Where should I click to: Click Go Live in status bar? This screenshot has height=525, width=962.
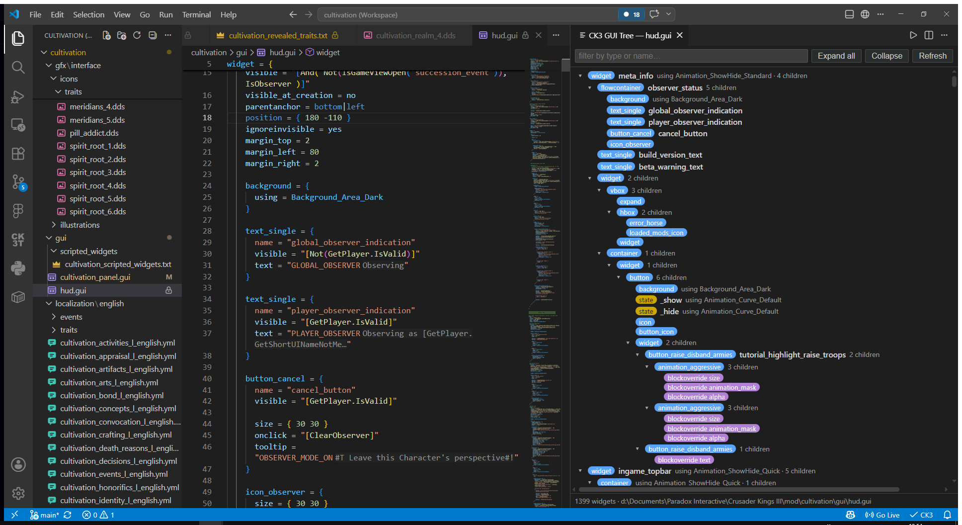click(x=882, y=515)
